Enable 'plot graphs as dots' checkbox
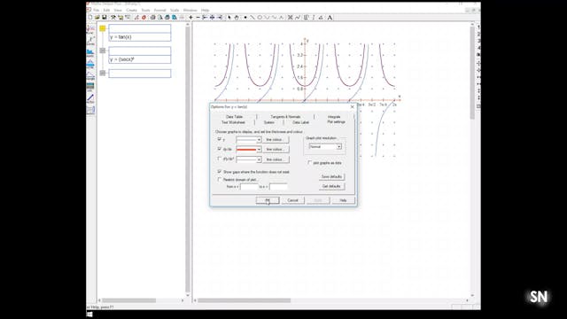The height and width of the screenshot is (319, 567). point(309,163)
